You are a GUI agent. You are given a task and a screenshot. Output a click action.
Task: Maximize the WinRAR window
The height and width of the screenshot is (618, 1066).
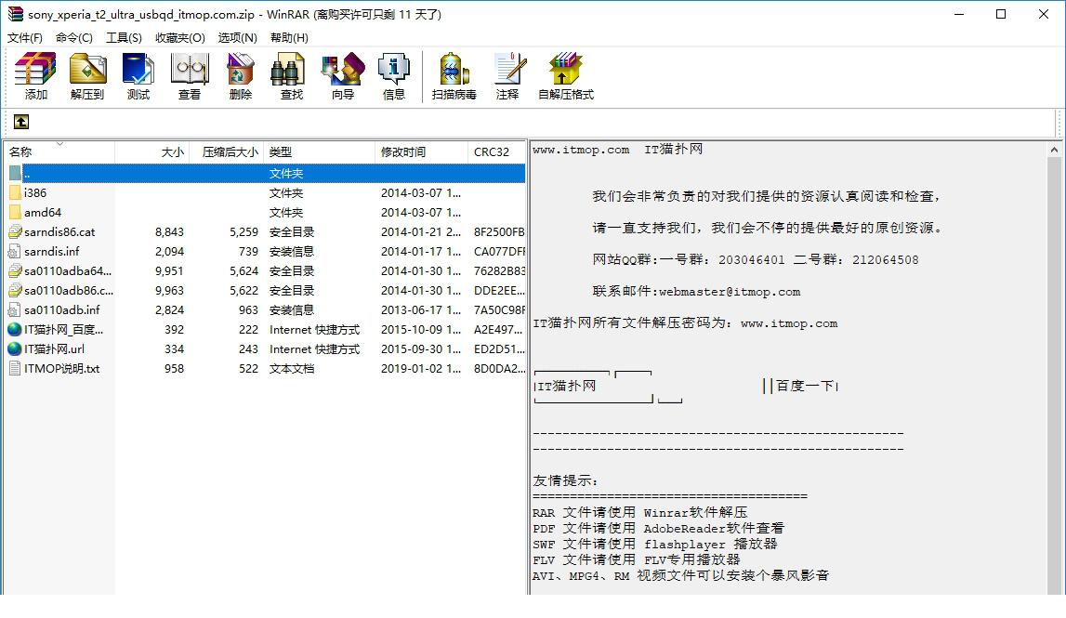coord(1001,14)
